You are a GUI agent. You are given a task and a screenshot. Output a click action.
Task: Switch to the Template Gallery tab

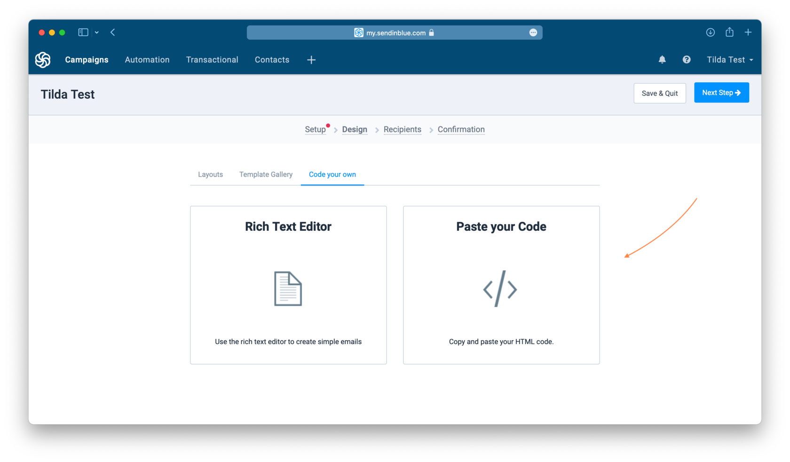[x=266, y=174]
